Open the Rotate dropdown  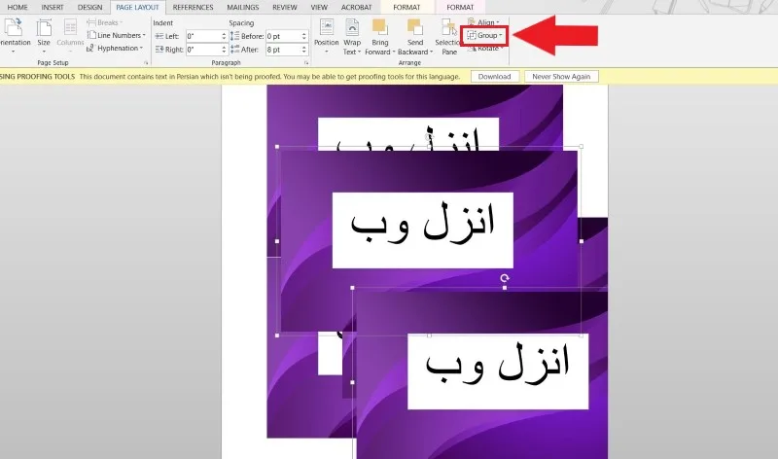pyautogui.click(x=484, y=48)
